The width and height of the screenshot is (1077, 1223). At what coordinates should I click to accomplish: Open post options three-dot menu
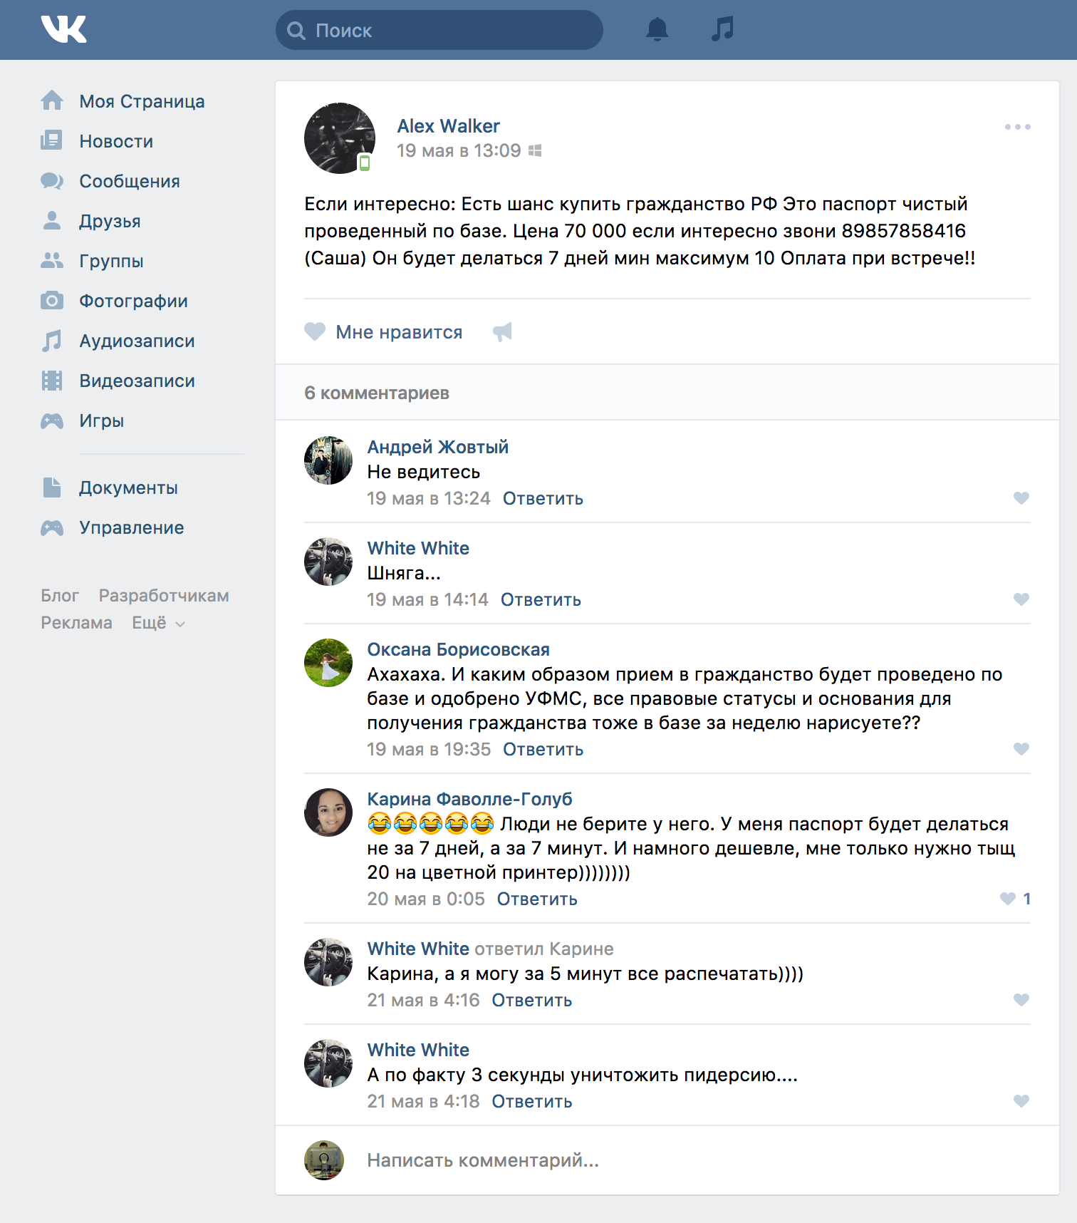click(x=1017, y=127)
